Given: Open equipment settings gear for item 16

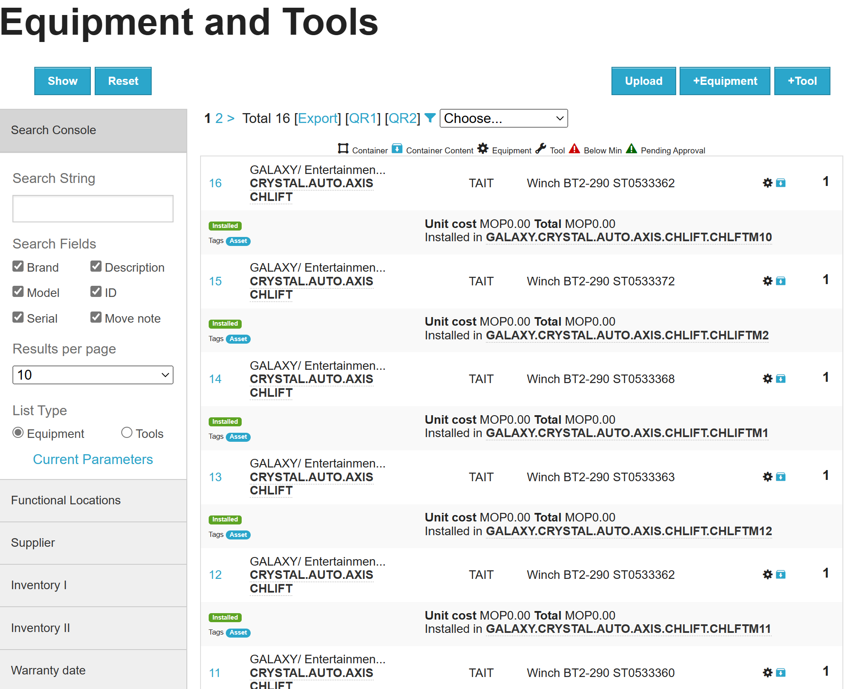Looking at the screenshot, I should pyautogui.click(x=767, y=183).
